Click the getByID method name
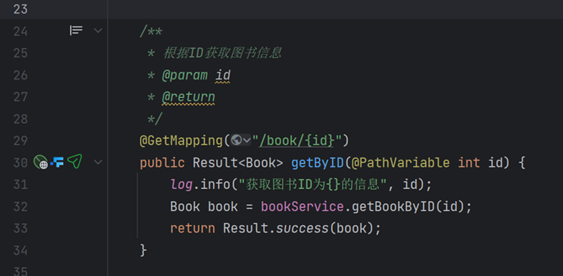This screenshot has height=276, width=563. point(318,163)
